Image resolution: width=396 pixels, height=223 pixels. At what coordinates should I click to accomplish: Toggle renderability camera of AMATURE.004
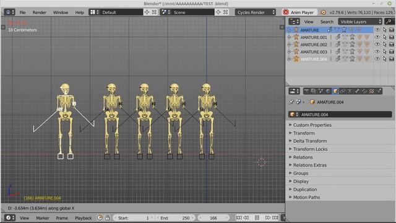392,59
